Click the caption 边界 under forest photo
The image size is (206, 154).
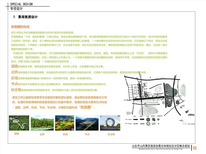click(42, 134)
